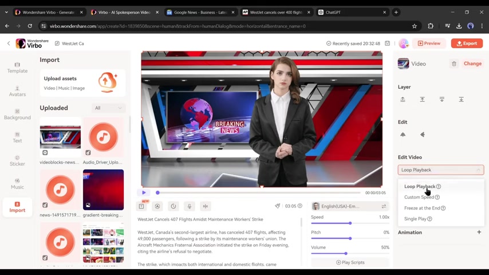Select the gradient-breaking uploaded thumbnail
This screenshot has height=275, width=489.
(x=103, y=190)
